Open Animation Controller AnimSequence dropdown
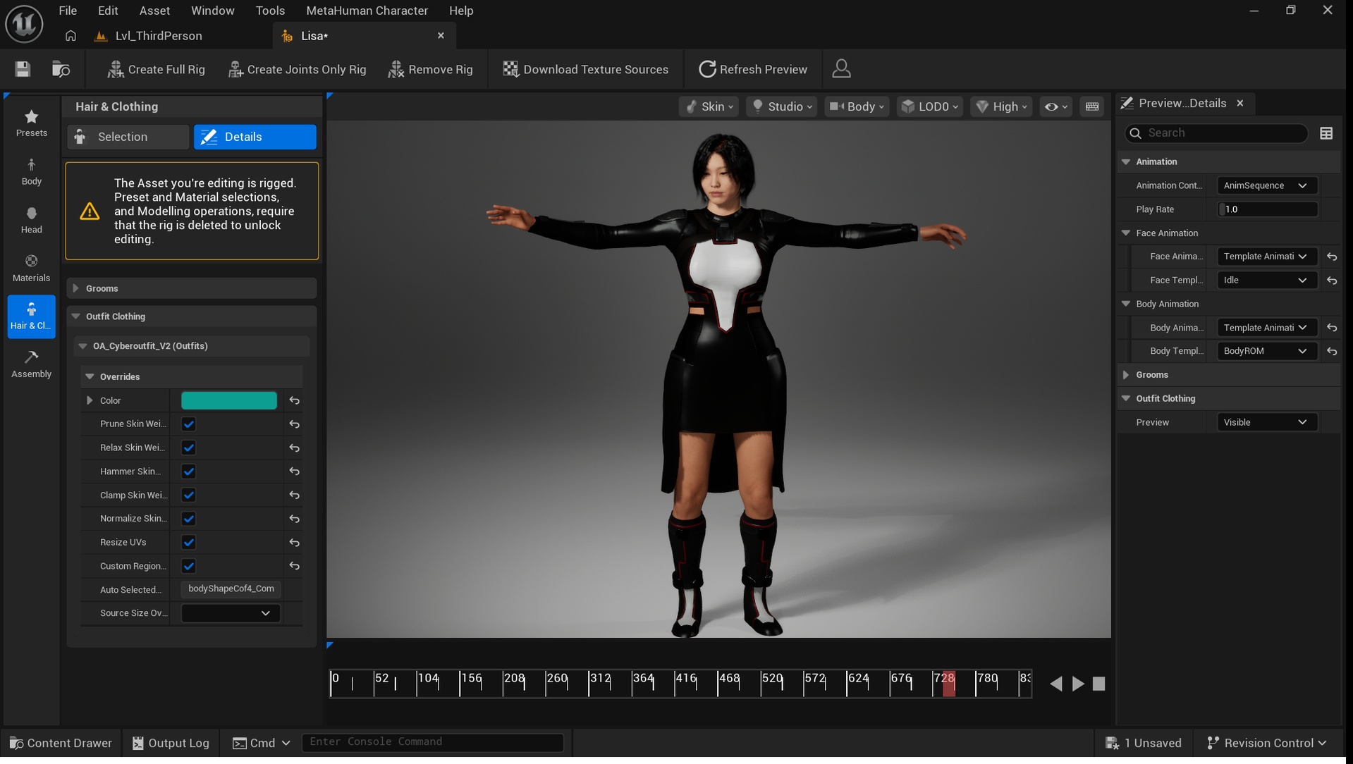Screen dimensions: 1353x764 (x=1267, y=186)
